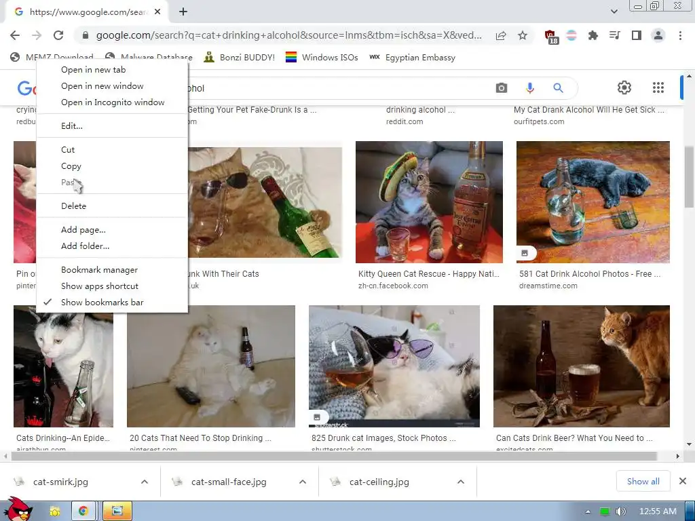
Task: Close the downloads bar
Action: pyautogui.click(x=683, y=481)
